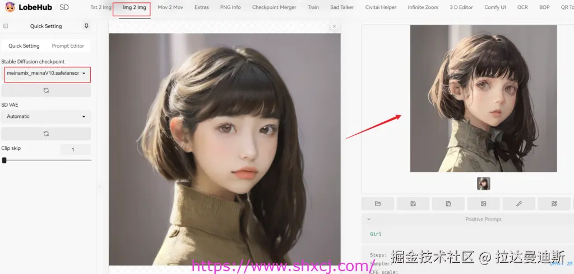
Task: Send result to img2img via picture icon
Action: click(484, 204)
